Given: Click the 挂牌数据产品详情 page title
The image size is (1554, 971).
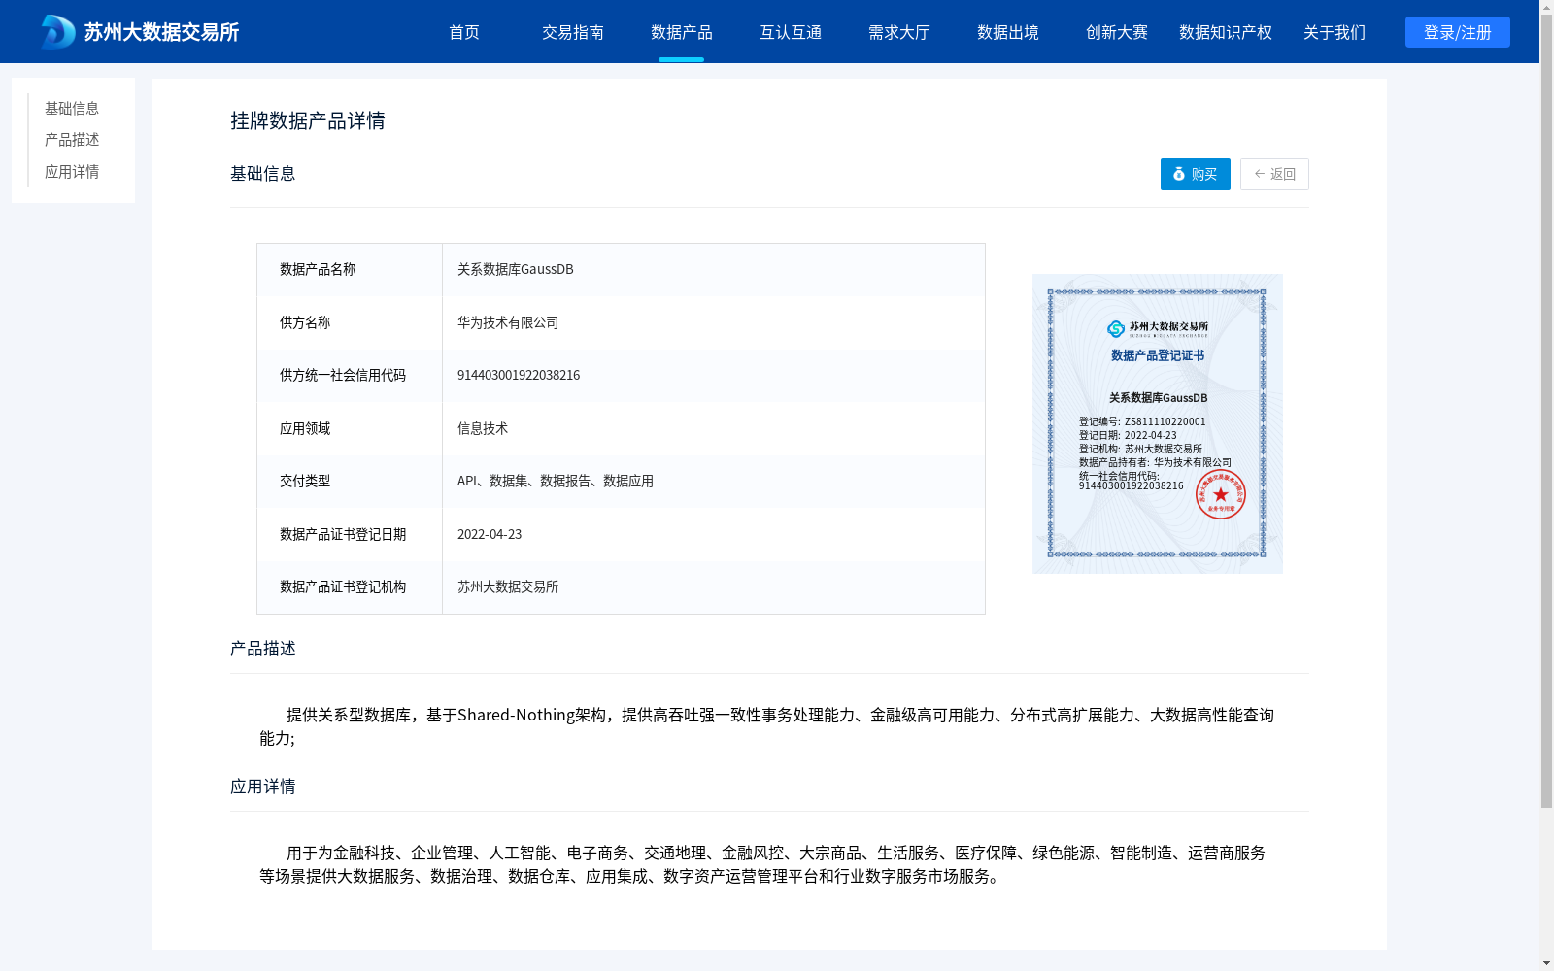Looking at the screenshot, I should (308, 120).
